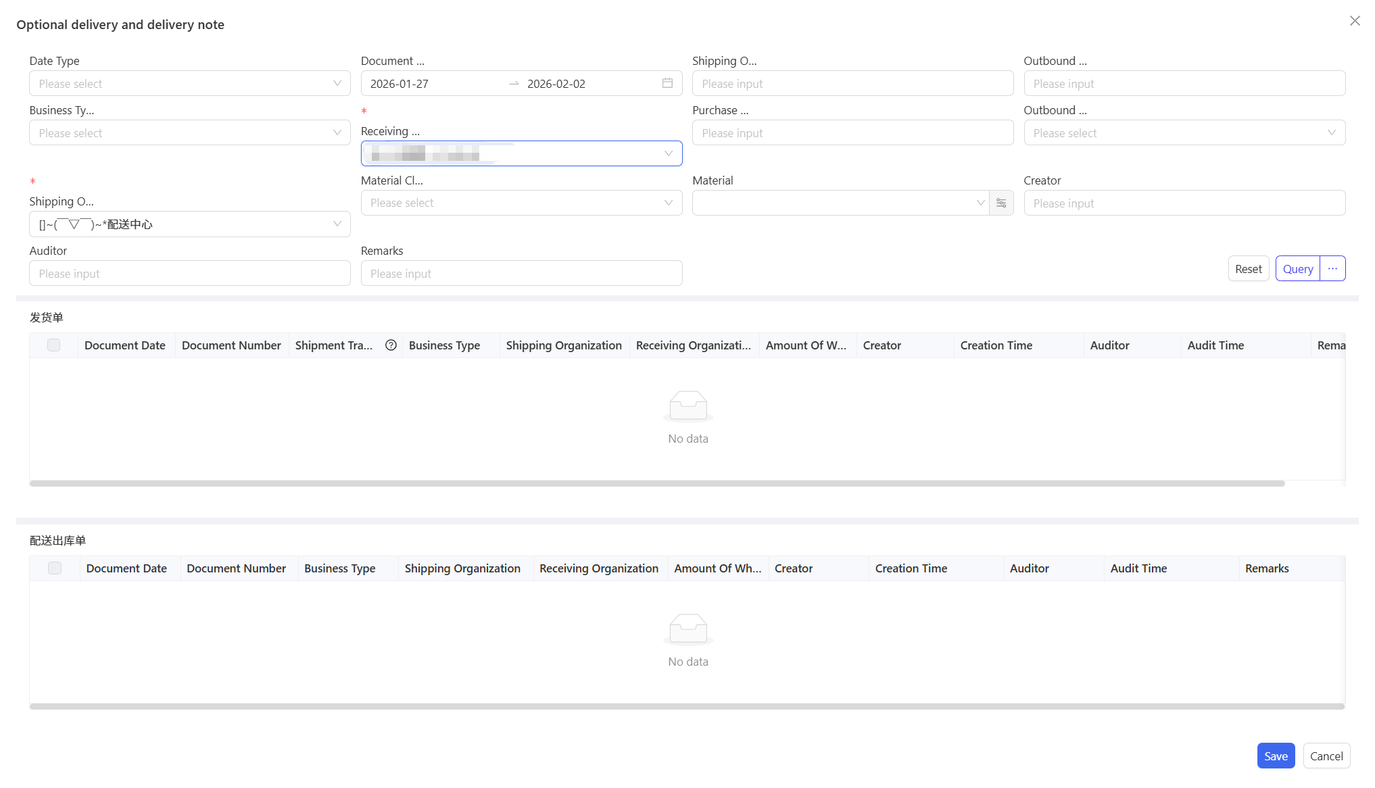This screenshot has width=1375, height=788.
Task: Click Shipment Tra... help question-mark icon
Action: point(391,345)
